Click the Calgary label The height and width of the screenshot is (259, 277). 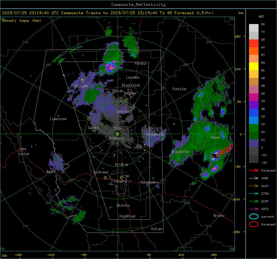coord(120,181)
